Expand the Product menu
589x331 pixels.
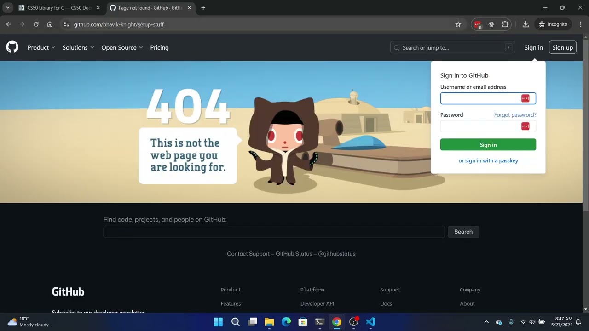click(x=41, y=47)
